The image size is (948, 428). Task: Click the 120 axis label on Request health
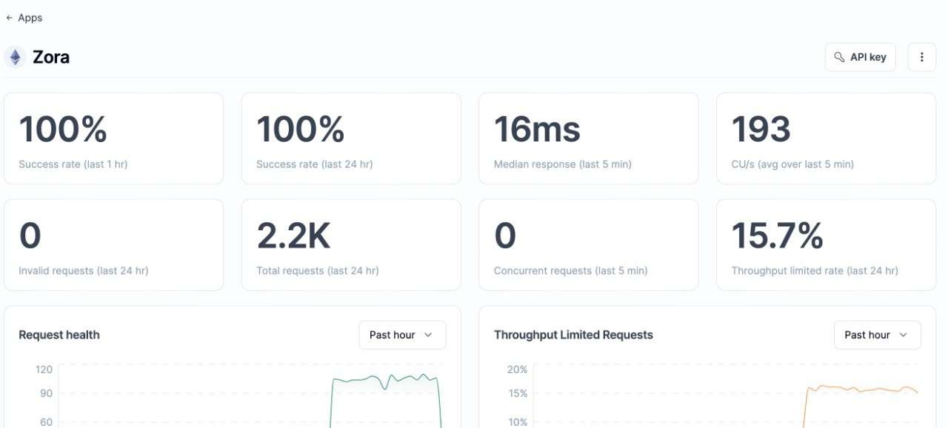coord(44,370)
